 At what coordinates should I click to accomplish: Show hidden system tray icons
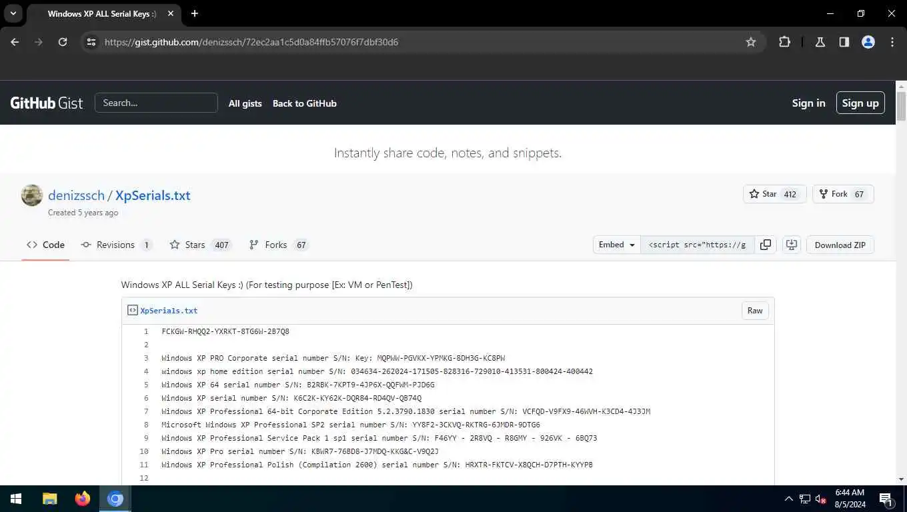coord(788,499)
